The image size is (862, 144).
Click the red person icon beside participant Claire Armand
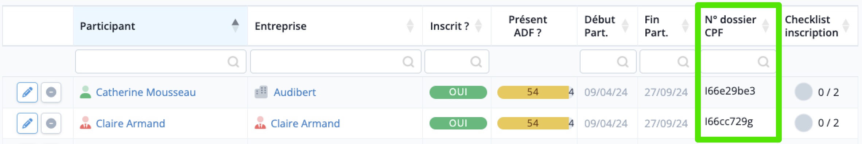[85, 123]
